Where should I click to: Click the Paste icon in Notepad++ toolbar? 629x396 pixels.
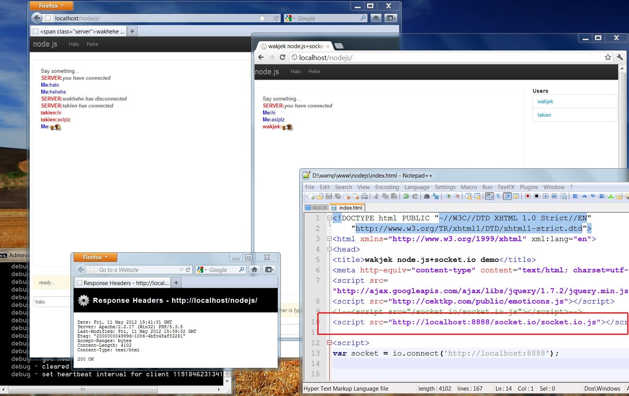[394, 196]
